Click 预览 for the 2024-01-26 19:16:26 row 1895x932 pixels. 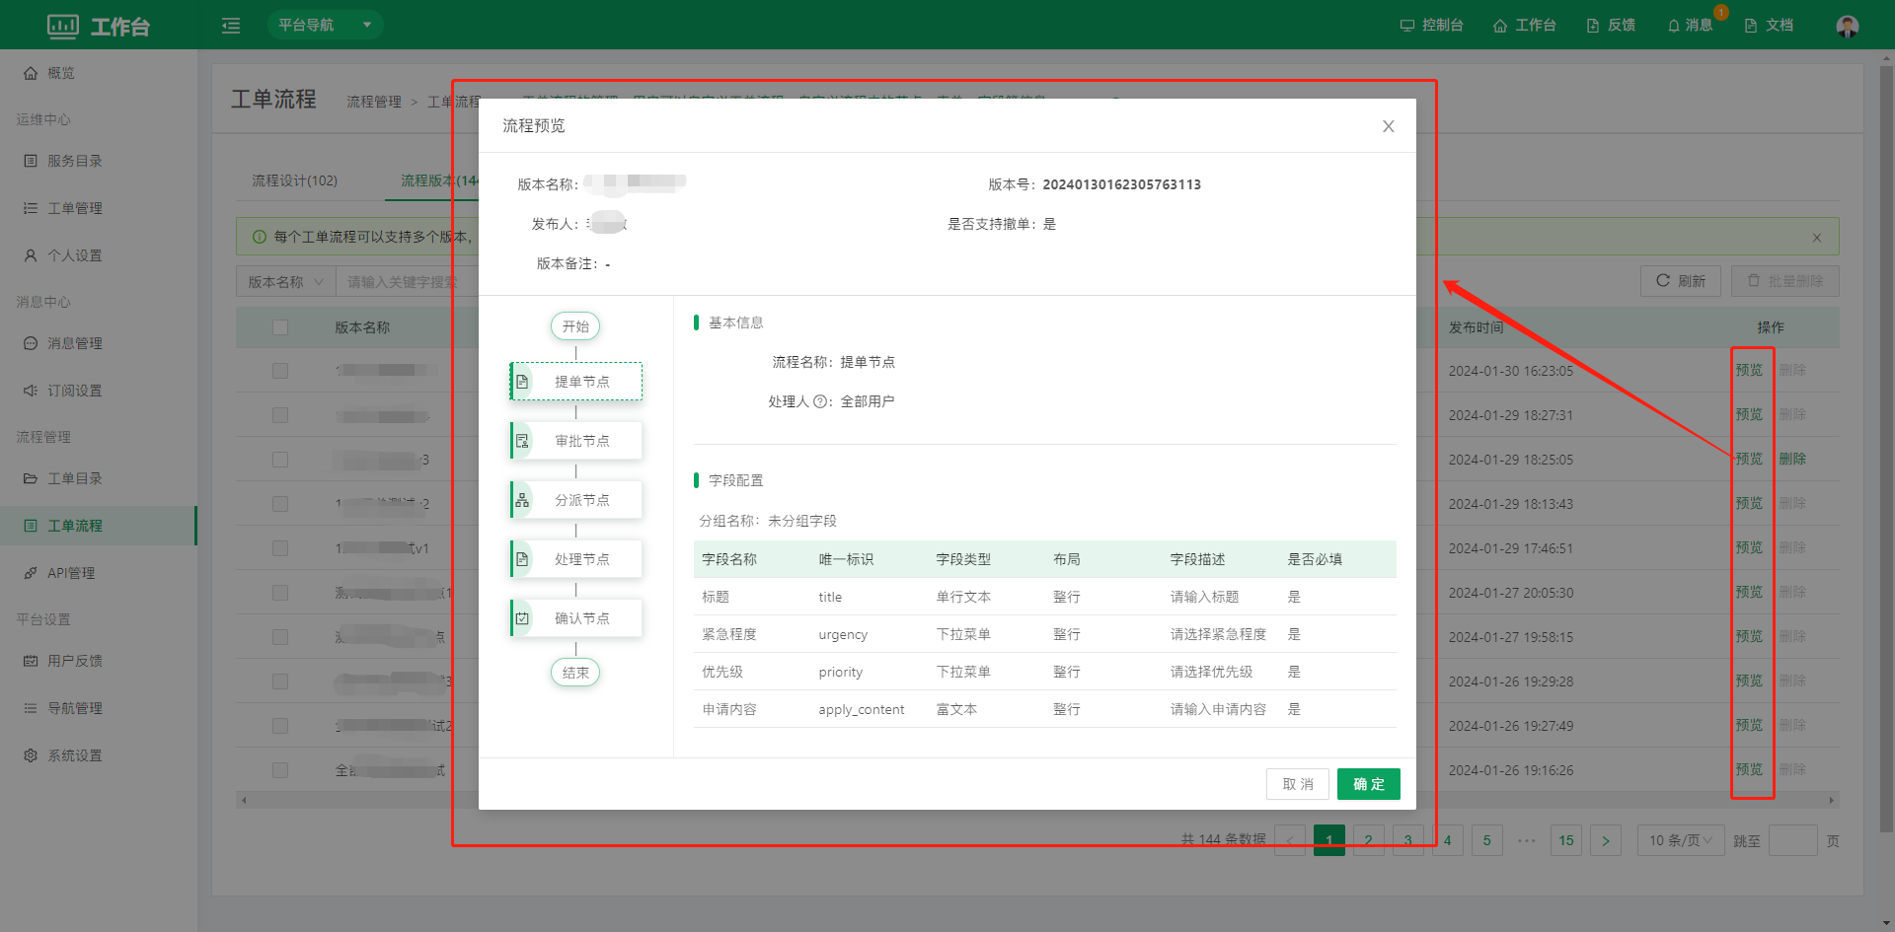pos(1749,769)
